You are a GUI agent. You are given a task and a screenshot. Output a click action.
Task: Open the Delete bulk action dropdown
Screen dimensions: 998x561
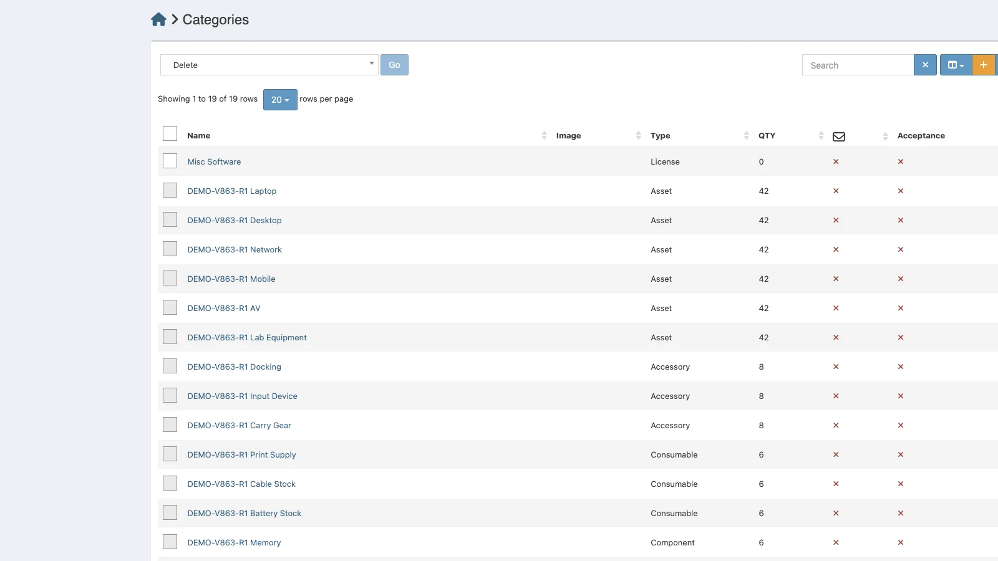click(269, 65)
